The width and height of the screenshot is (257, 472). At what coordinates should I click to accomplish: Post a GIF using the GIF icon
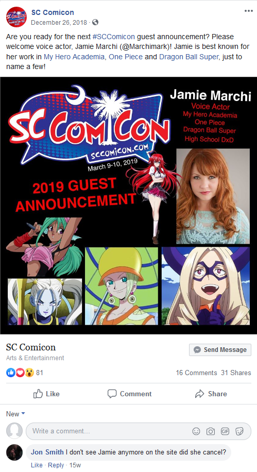tap(225, 431)
